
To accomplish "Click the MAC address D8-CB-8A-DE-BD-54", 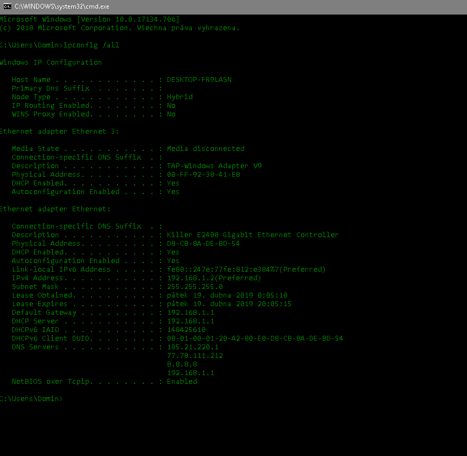I will [203, 244].
